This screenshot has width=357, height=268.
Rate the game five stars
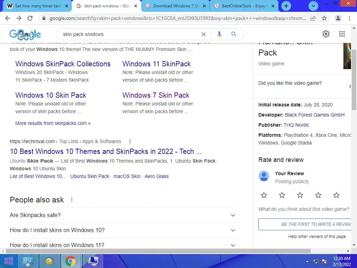[x=336, y=195]
